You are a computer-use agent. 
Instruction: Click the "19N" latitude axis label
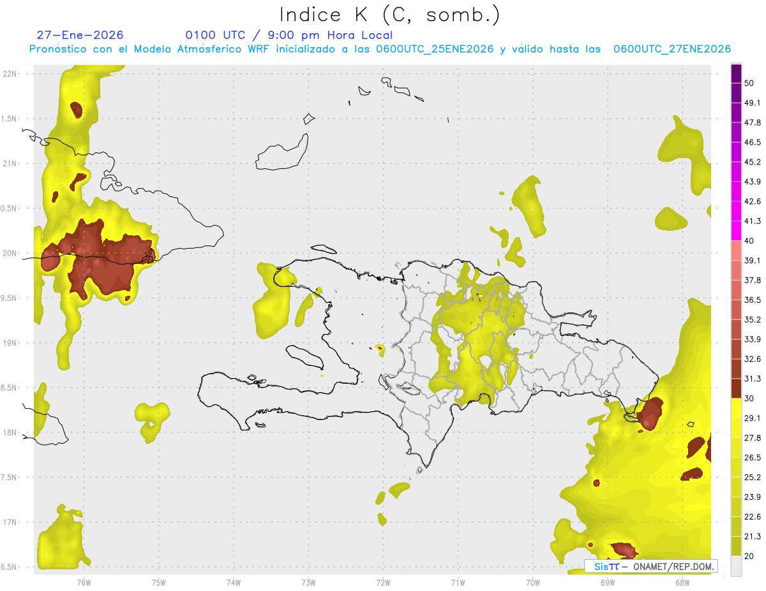point(10,342)
